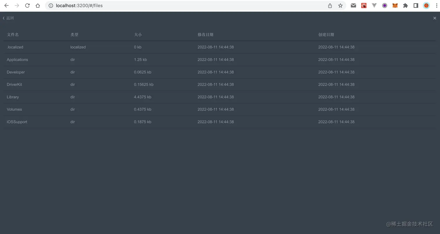440x234 pixels.
Task: Click the modified date in Developer row
Action: point(216,72)
